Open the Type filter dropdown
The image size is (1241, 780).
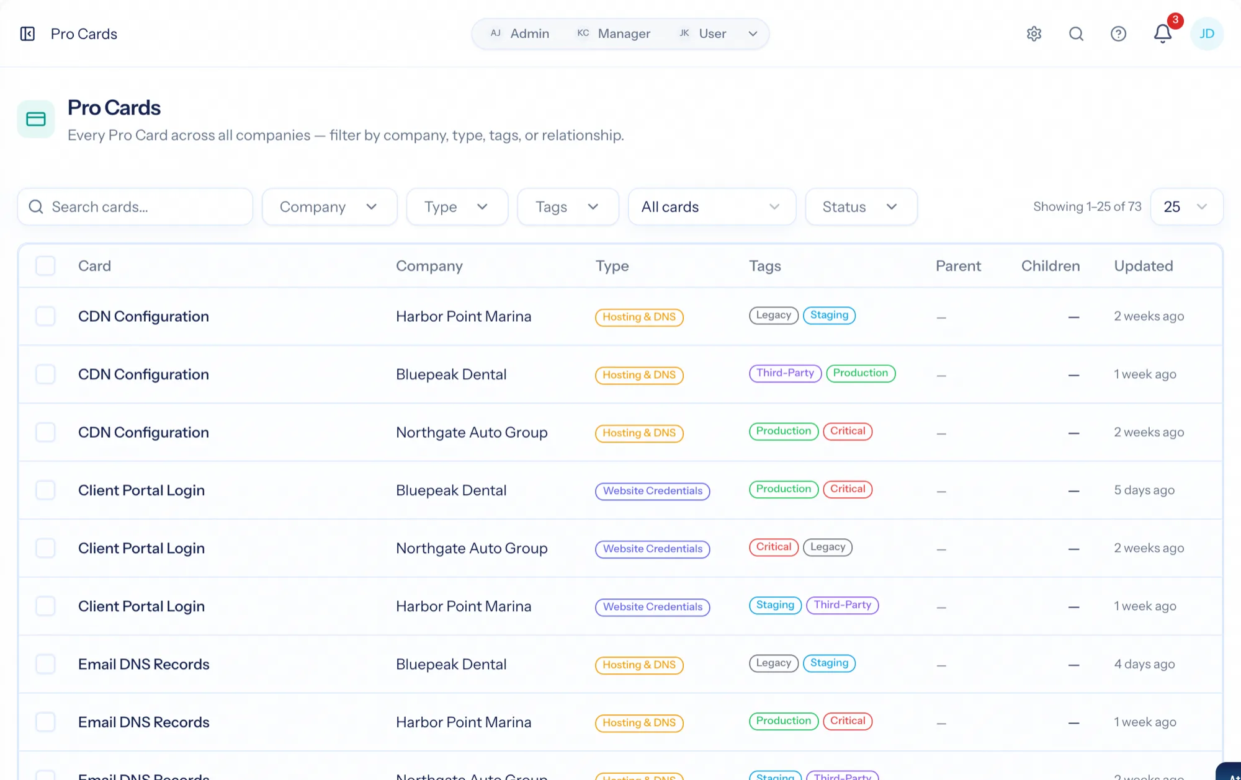point(457,207)
